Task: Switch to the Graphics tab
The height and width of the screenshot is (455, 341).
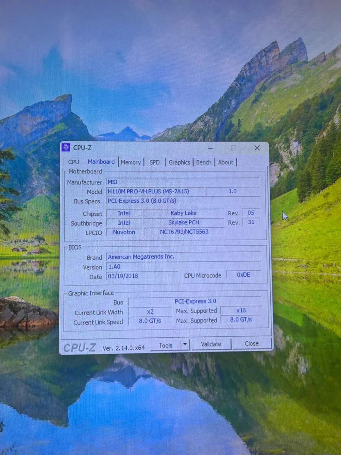Action: point(179,162)
